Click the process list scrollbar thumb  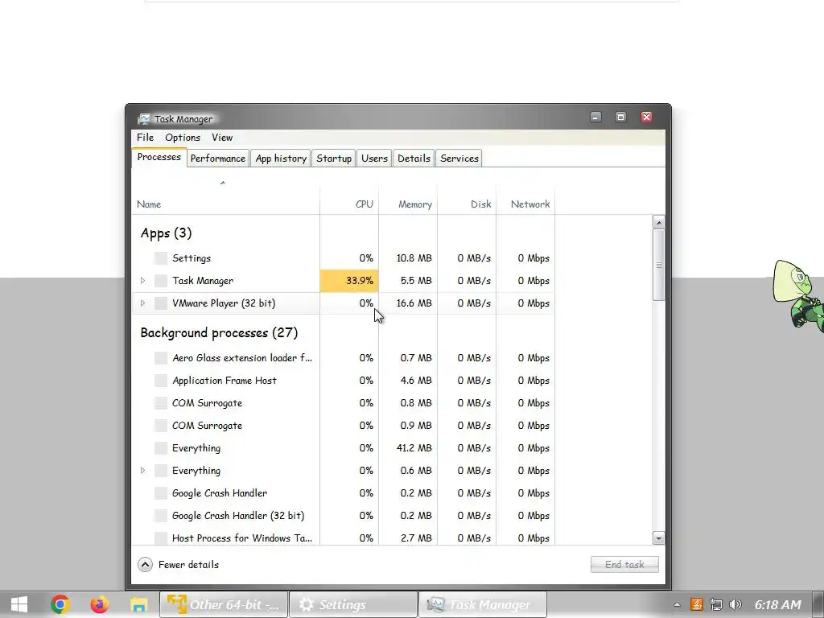[x=658, y=265]
